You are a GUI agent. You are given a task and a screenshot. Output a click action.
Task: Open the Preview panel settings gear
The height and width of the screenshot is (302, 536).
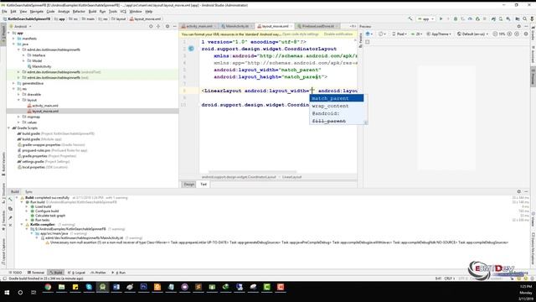[x=519, y=26]
